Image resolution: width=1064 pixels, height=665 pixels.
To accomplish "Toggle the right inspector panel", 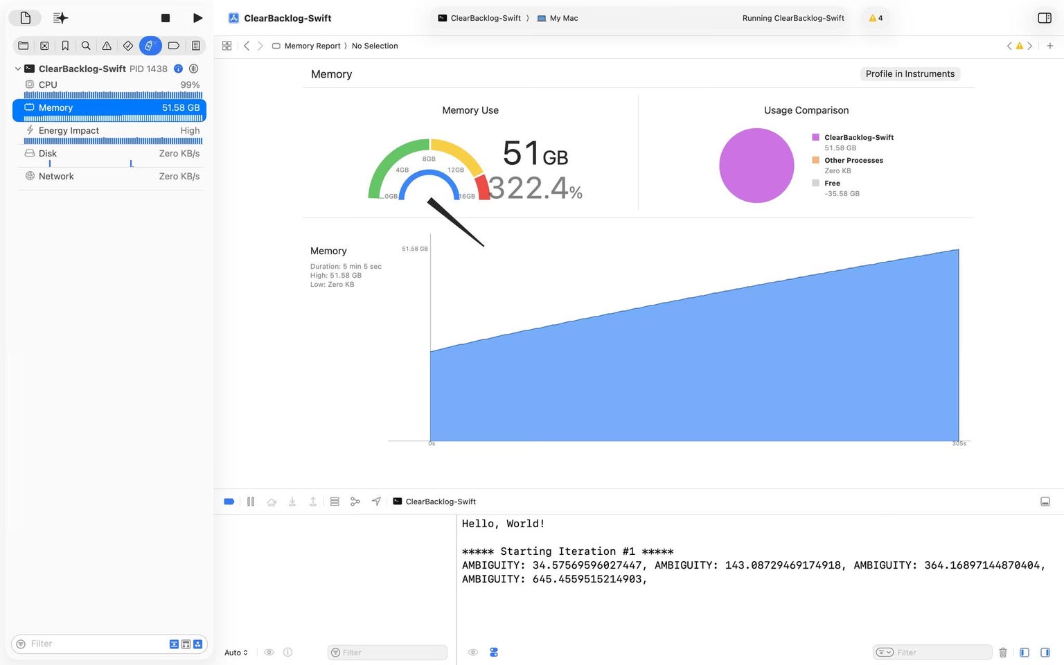I will [x=1045, y=18].
